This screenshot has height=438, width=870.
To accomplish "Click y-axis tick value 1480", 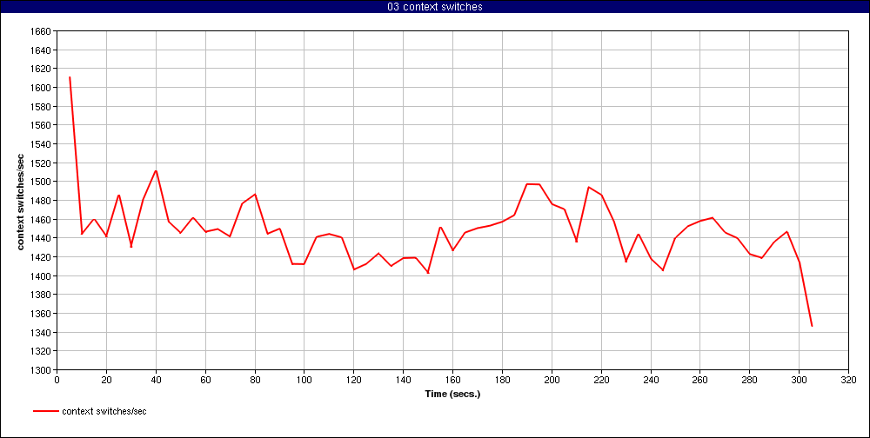I will pyautogui.click(x=42, y=201).
